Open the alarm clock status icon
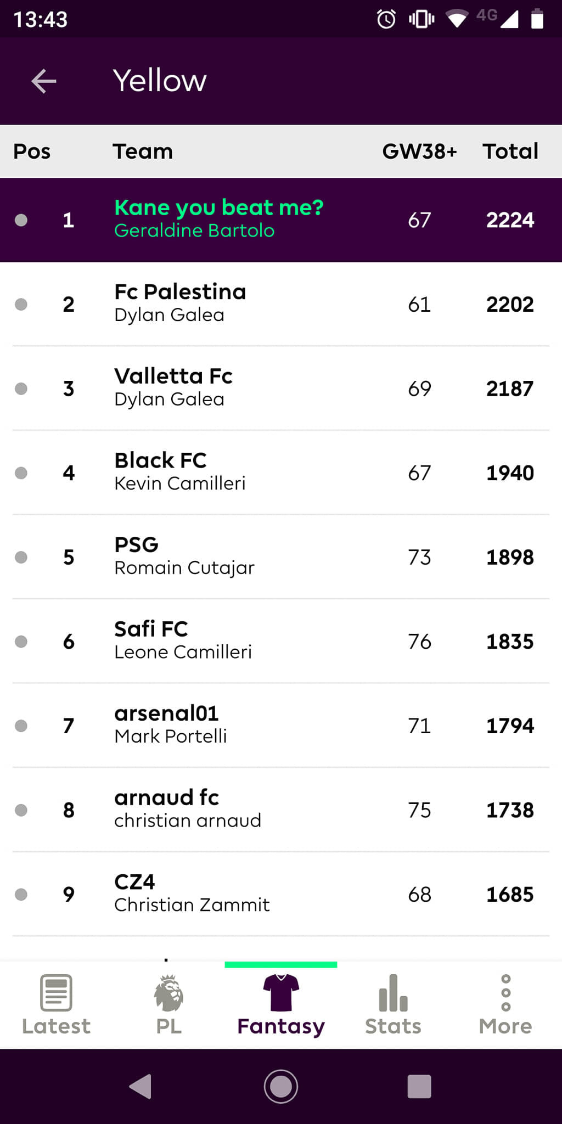 386,19
